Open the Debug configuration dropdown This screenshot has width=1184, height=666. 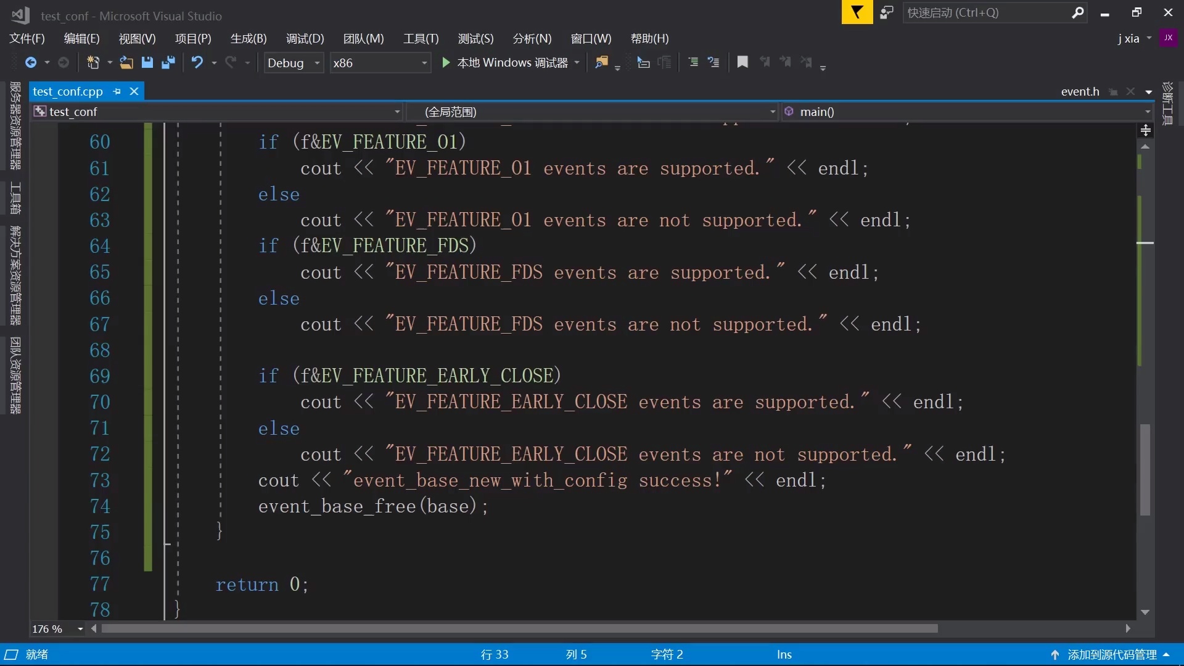point(294,63)
